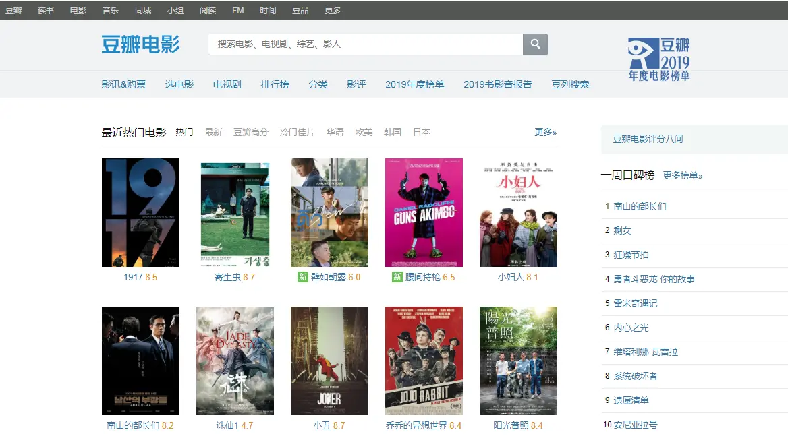
Task: Open ranked item 维塔利娜·瓦雷拉
Action: click(x=645, y=352)
